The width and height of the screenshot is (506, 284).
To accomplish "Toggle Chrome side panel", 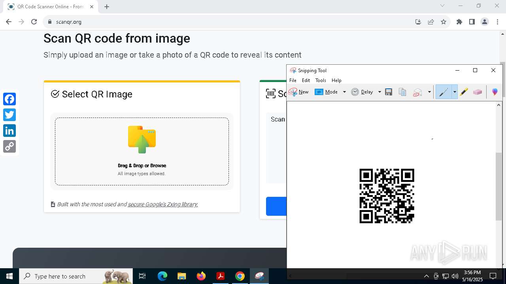I will (x=472, y=22).
